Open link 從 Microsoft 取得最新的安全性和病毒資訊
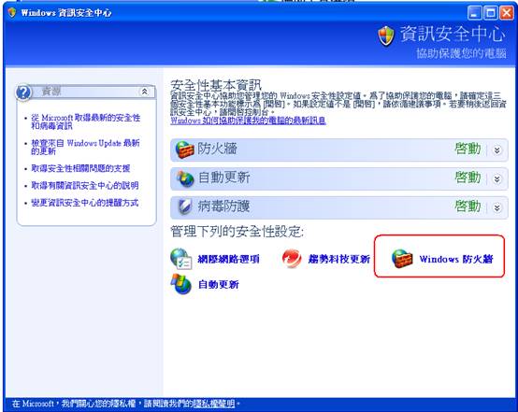The width and height of the screenshot is (518, 412). [86, 121]
